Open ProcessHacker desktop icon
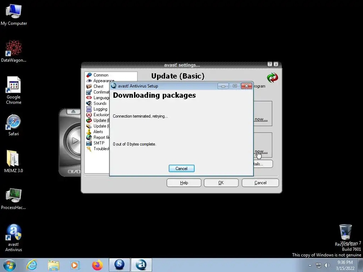Screen dimensions: 363x272 tap(13, 199)
